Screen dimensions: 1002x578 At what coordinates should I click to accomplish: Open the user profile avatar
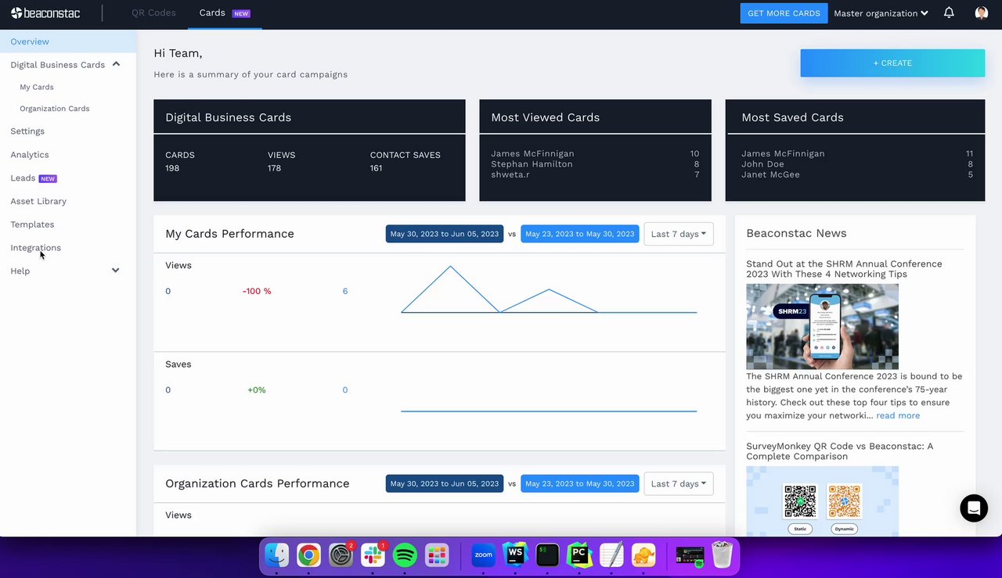click(x=982, y=13)
